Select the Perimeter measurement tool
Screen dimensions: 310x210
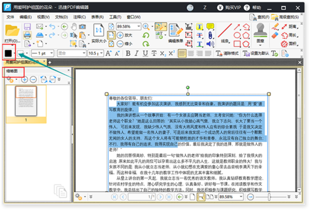coord(290,36)
